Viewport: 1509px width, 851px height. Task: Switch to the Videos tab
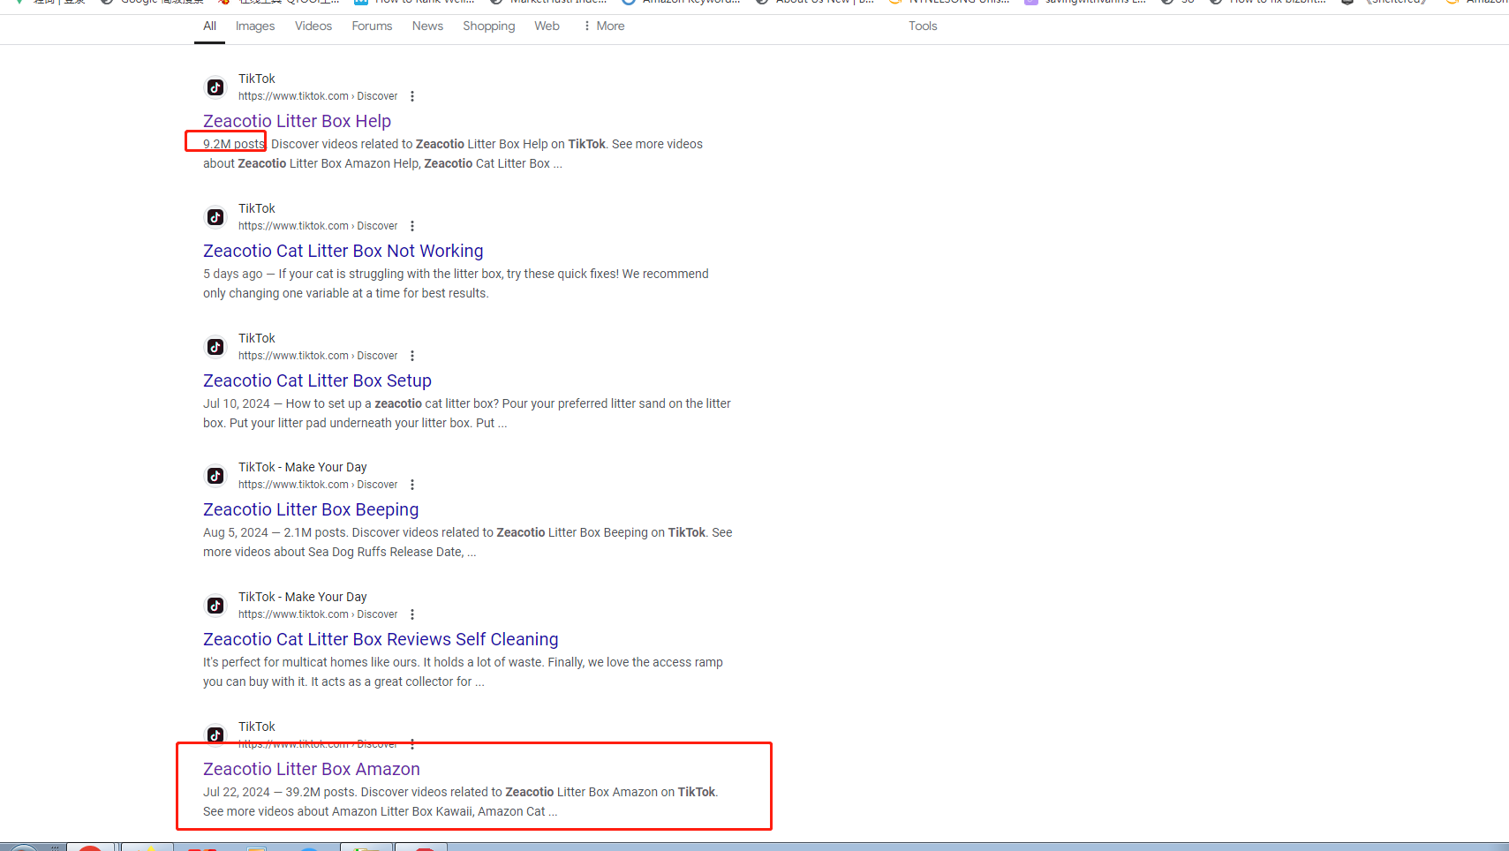(x=313, y=26)
